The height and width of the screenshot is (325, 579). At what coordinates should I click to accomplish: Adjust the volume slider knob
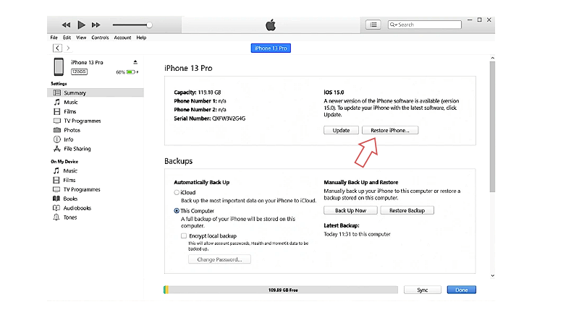(149, 25)
